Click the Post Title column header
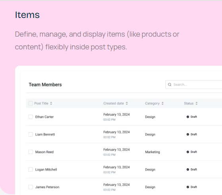This screenshot has height=195, width=222. click(x=41, y=103)
